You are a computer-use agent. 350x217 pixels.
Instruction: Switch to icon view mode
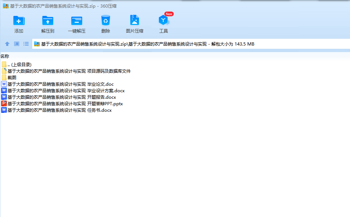[x=17, y=44]
